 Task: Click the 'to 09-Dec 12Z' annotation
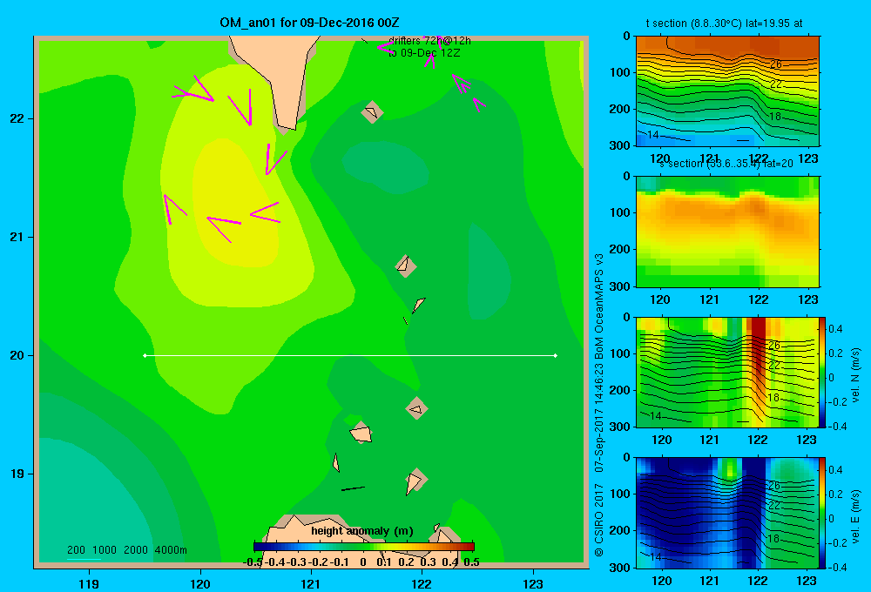point(424,53)
